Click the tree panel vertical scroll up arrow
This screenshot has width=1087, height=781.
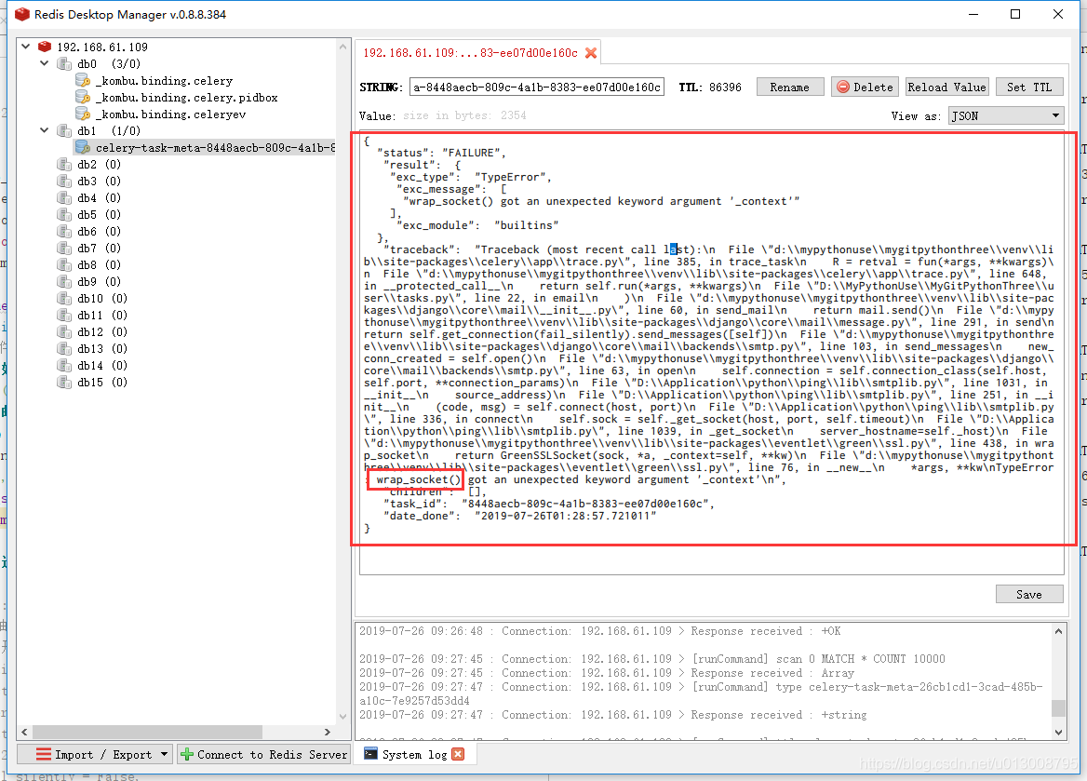click(342, 47)
